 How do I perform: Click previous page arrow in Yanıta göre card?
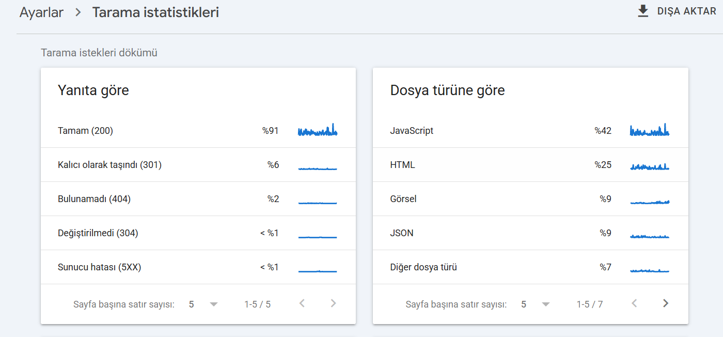(302, 303)
